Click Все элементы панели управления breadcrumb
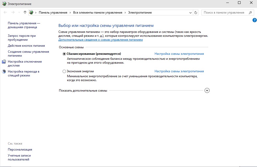Screen dimensions: 257x167 98,13
